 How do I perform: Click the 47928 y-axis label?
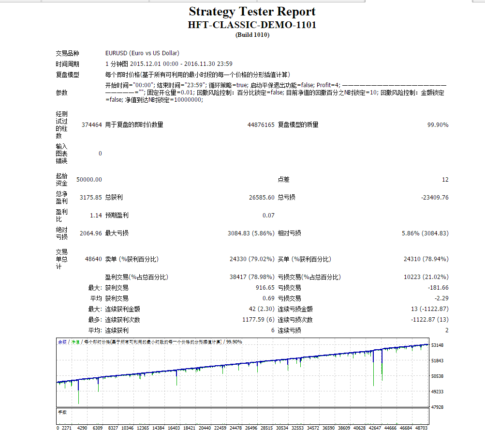[x=437, y=407]
